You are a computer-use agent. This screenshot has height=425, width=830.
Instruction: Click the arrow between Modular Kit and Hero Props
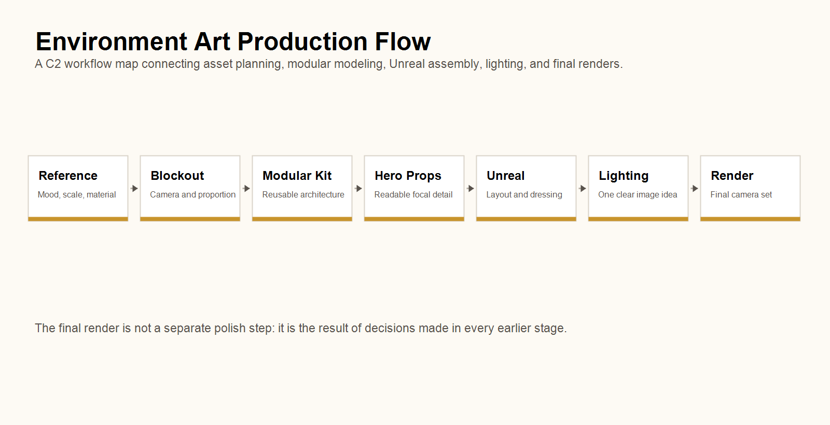point(358,189)
